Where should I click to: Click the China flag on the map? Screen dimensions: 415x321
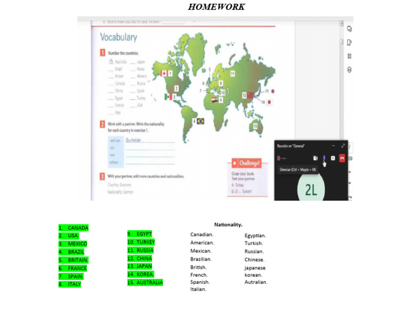(x=250, y=95)
